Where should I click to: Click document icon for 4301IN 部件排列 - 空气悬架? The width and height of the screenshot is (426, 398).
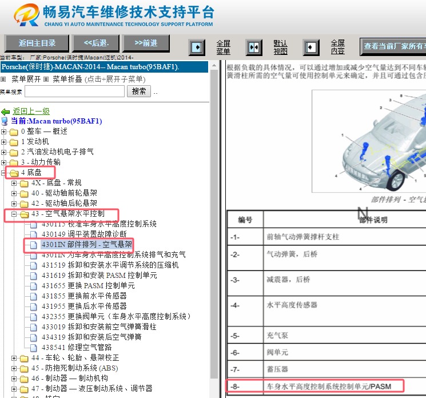coord(34,245)
